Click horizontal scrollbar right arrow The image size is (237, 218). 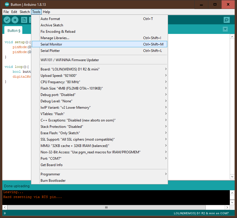pyautogui.click(x=227, y=207)
